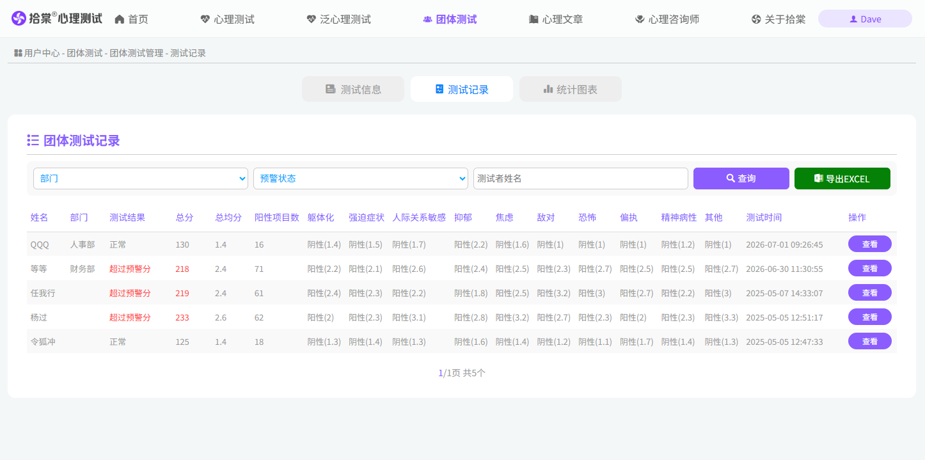Focus the 测试者姓名 input field

coord(581,178)
